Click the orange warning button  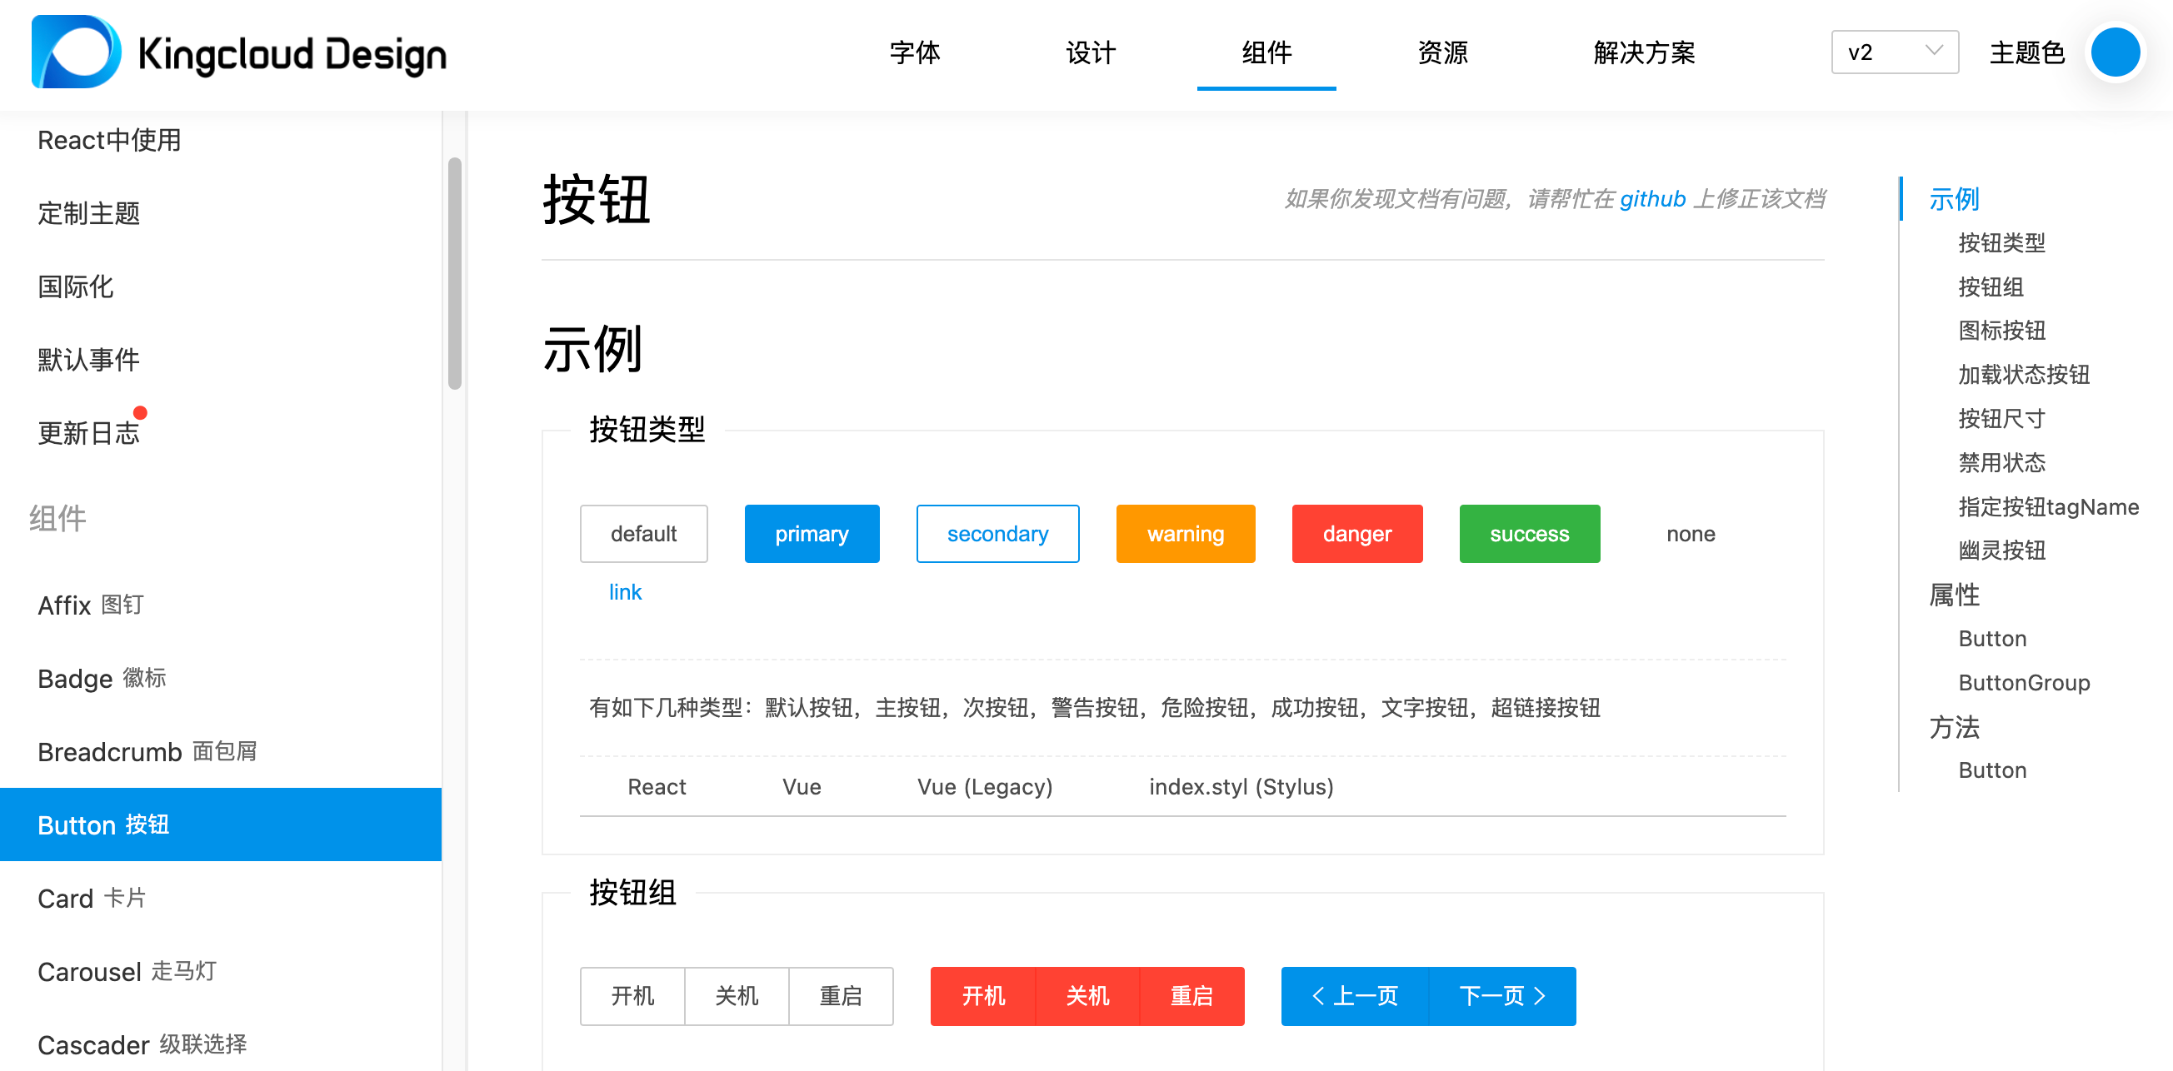pos(1184,534)
